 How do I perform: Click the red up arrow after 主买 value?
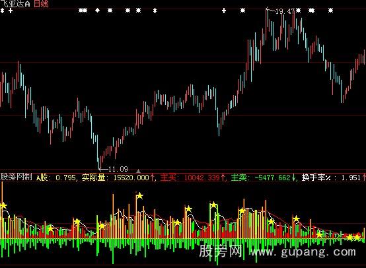223,178
